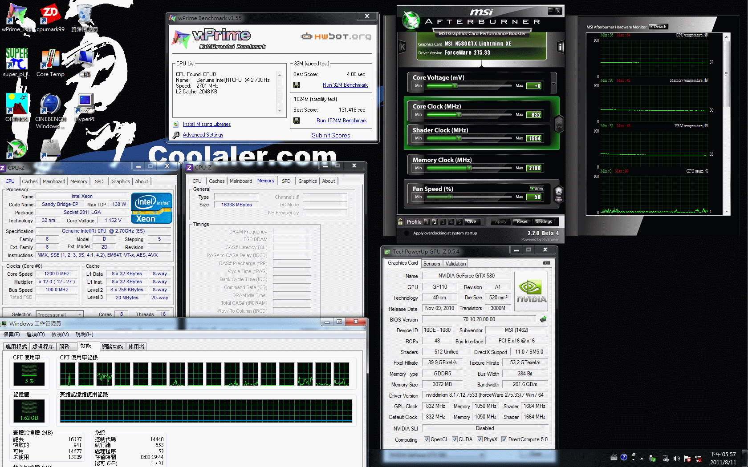Open the super_pi desktop shortcut
This screenshot has width=748, height=467.
pos(16,62)
